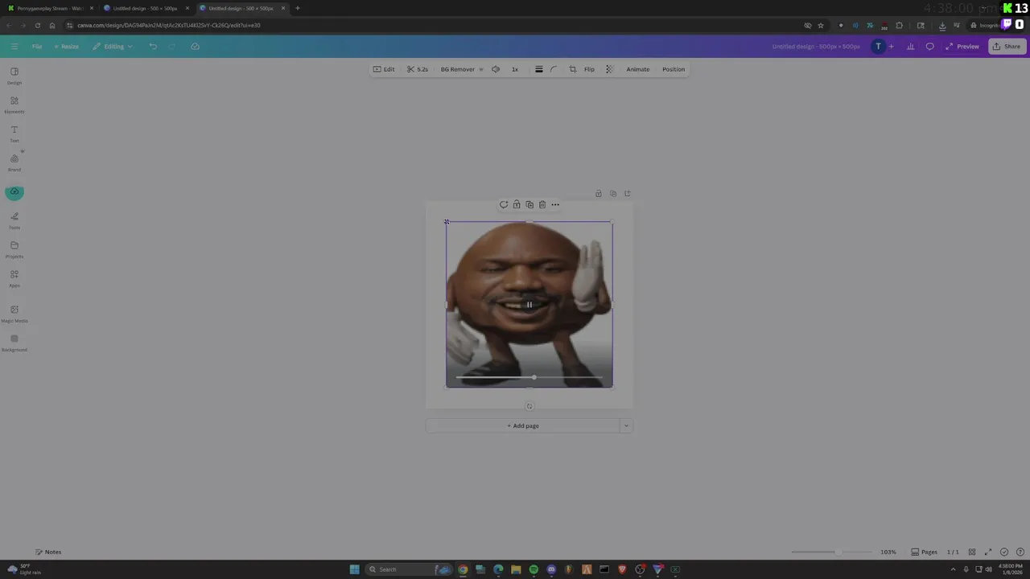The height and width of the screenshot is (579, 1030).
Task: Click the Flip button
Action: (x=589, y=69)
